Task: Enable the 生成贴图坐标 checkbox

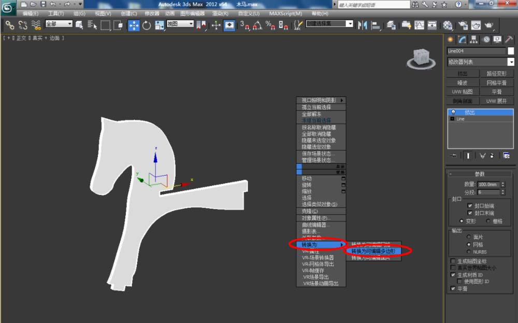Action: 453,261
